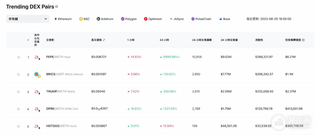Click the $6.21M diluted value

[290, 57]
